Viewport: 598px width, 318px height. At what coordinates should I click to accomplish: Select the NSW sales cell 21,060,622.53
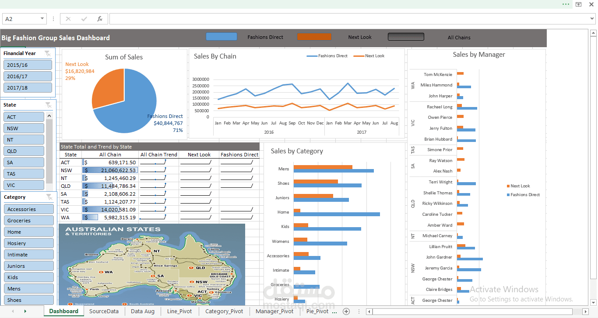pyautogui.click(x=110, y=170)
